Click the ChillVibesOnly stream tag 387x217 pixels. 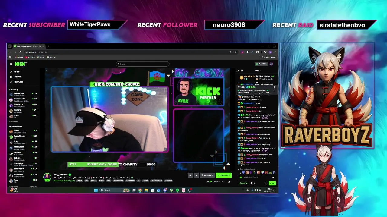[x=157, y=181]
